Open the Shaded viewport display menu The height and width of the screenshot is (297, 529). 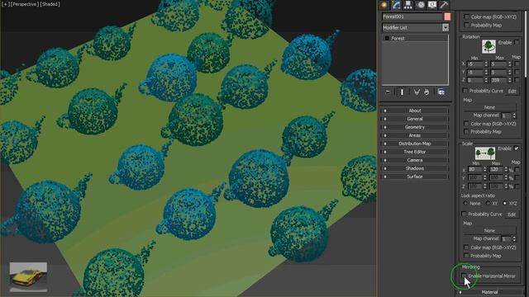[50, 4]
